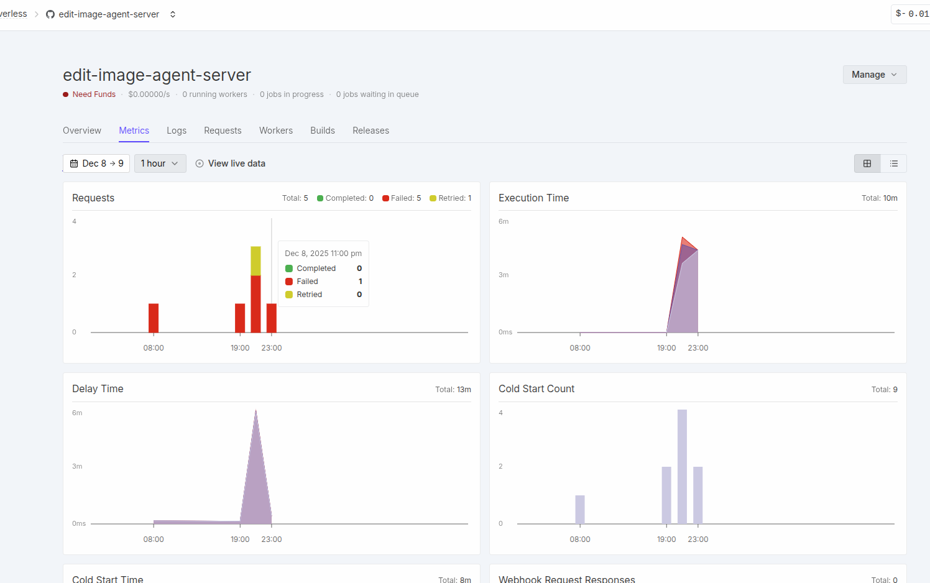Open the Manage dropdown menu
This screenshot has height=583, width=930.
coord(874,75)
